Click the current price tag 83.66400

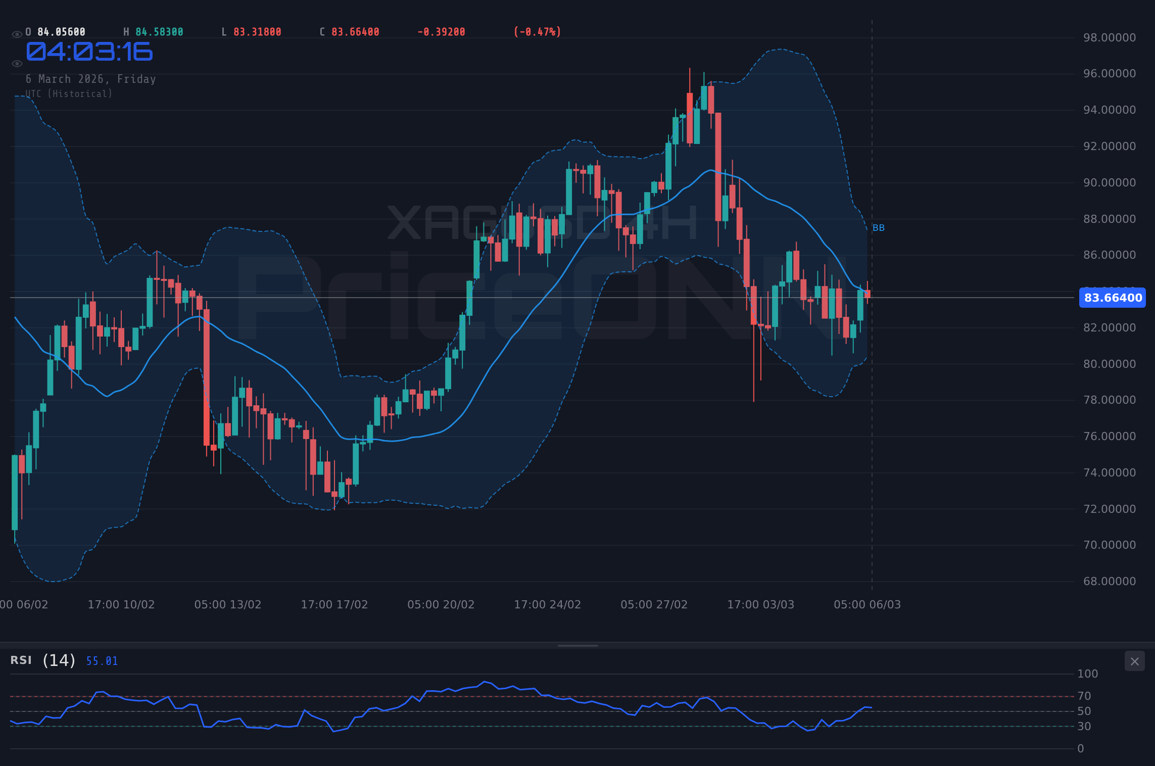[x=1113, y=298]
